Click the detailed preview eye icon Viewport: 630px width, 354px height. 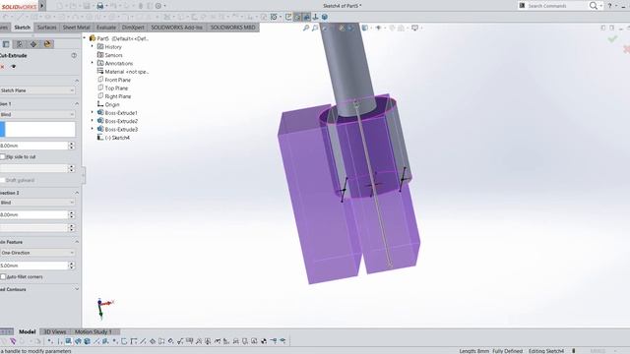click(x=13, y=67)
